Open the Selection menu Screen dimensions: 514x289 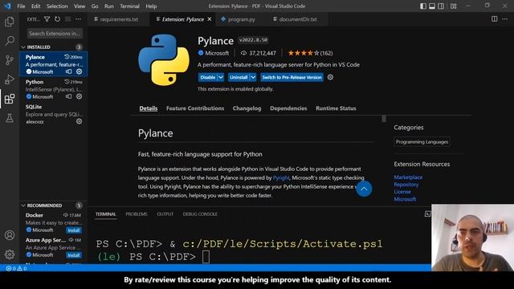(57, 6)
